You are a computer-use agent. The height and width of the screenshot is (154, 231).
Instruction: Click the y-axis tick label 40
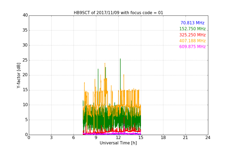tap(25, 15)
